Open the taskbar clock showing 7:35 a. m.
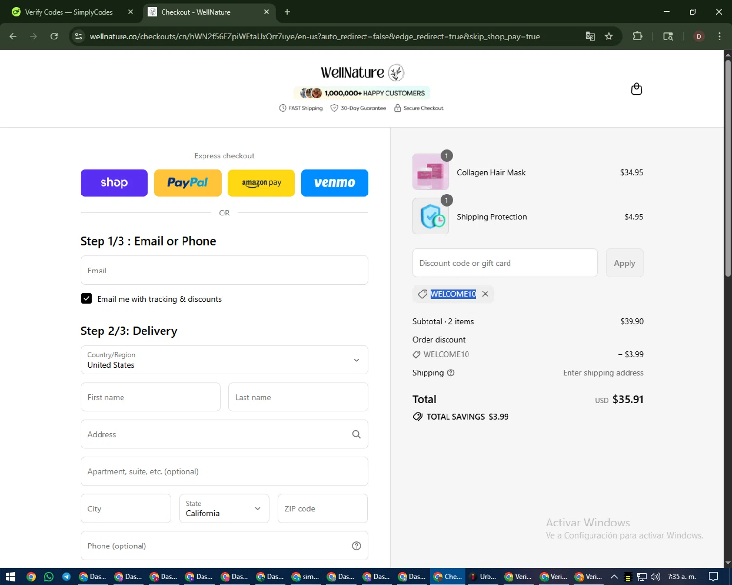 coord(682,577)
